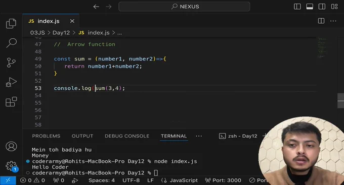Open errors and warnings count in status bar

point(32,180)
